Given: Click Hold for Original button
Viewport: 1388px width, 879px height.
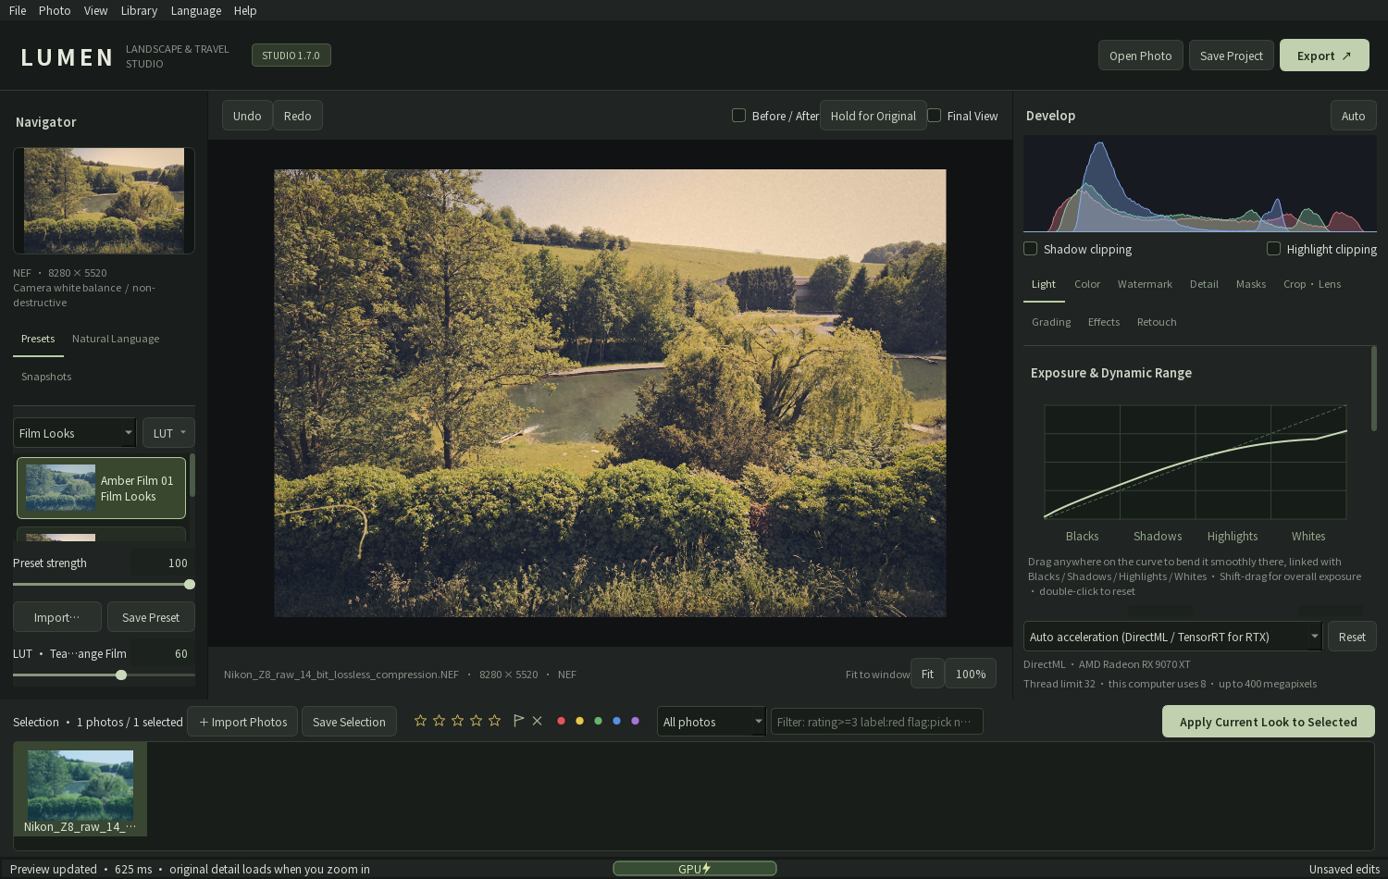Looking at the screenshot, I should (x=874, y=116).
